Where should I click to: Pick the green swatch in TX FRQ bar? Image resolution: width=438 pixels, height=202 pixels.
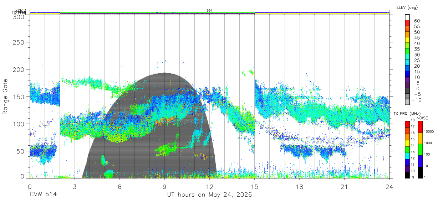coord(407,150)
